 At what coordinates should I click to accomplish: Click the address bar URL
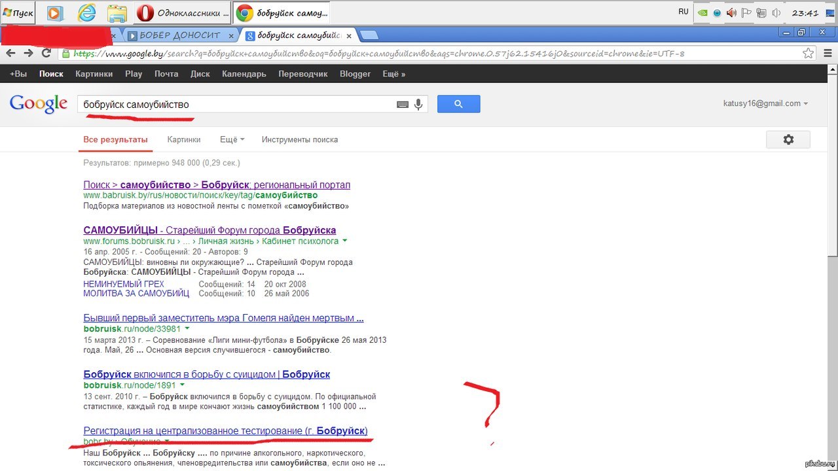(x=378, y=54)
